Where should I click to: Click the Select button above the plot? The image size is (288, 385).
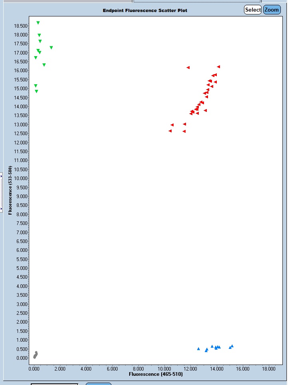click(x=252, y=10)
